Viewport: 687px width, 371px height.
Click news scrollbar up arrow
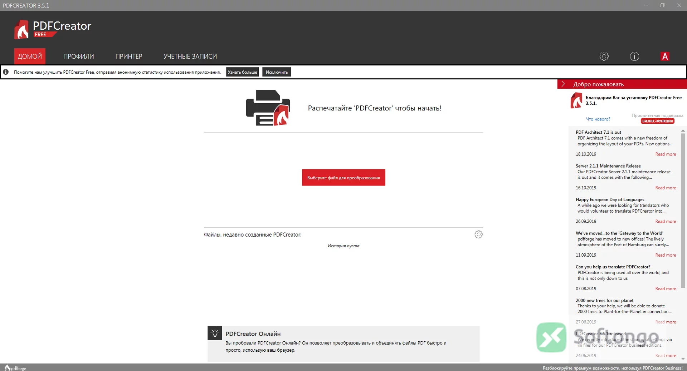(683, 131)
